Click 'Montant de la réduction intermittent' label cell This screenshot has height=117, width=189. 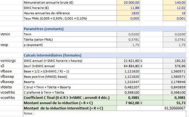click(x=70, y=108)
